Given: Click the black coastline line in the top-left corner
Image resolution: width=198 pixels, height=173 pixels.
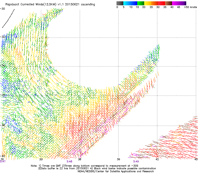Looking at the screenshot, I should point(8,18).
